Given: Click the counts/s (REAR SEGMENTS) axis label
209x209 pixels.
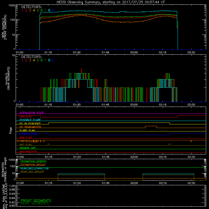Looking at the screenshot, I should click(7, 78).
